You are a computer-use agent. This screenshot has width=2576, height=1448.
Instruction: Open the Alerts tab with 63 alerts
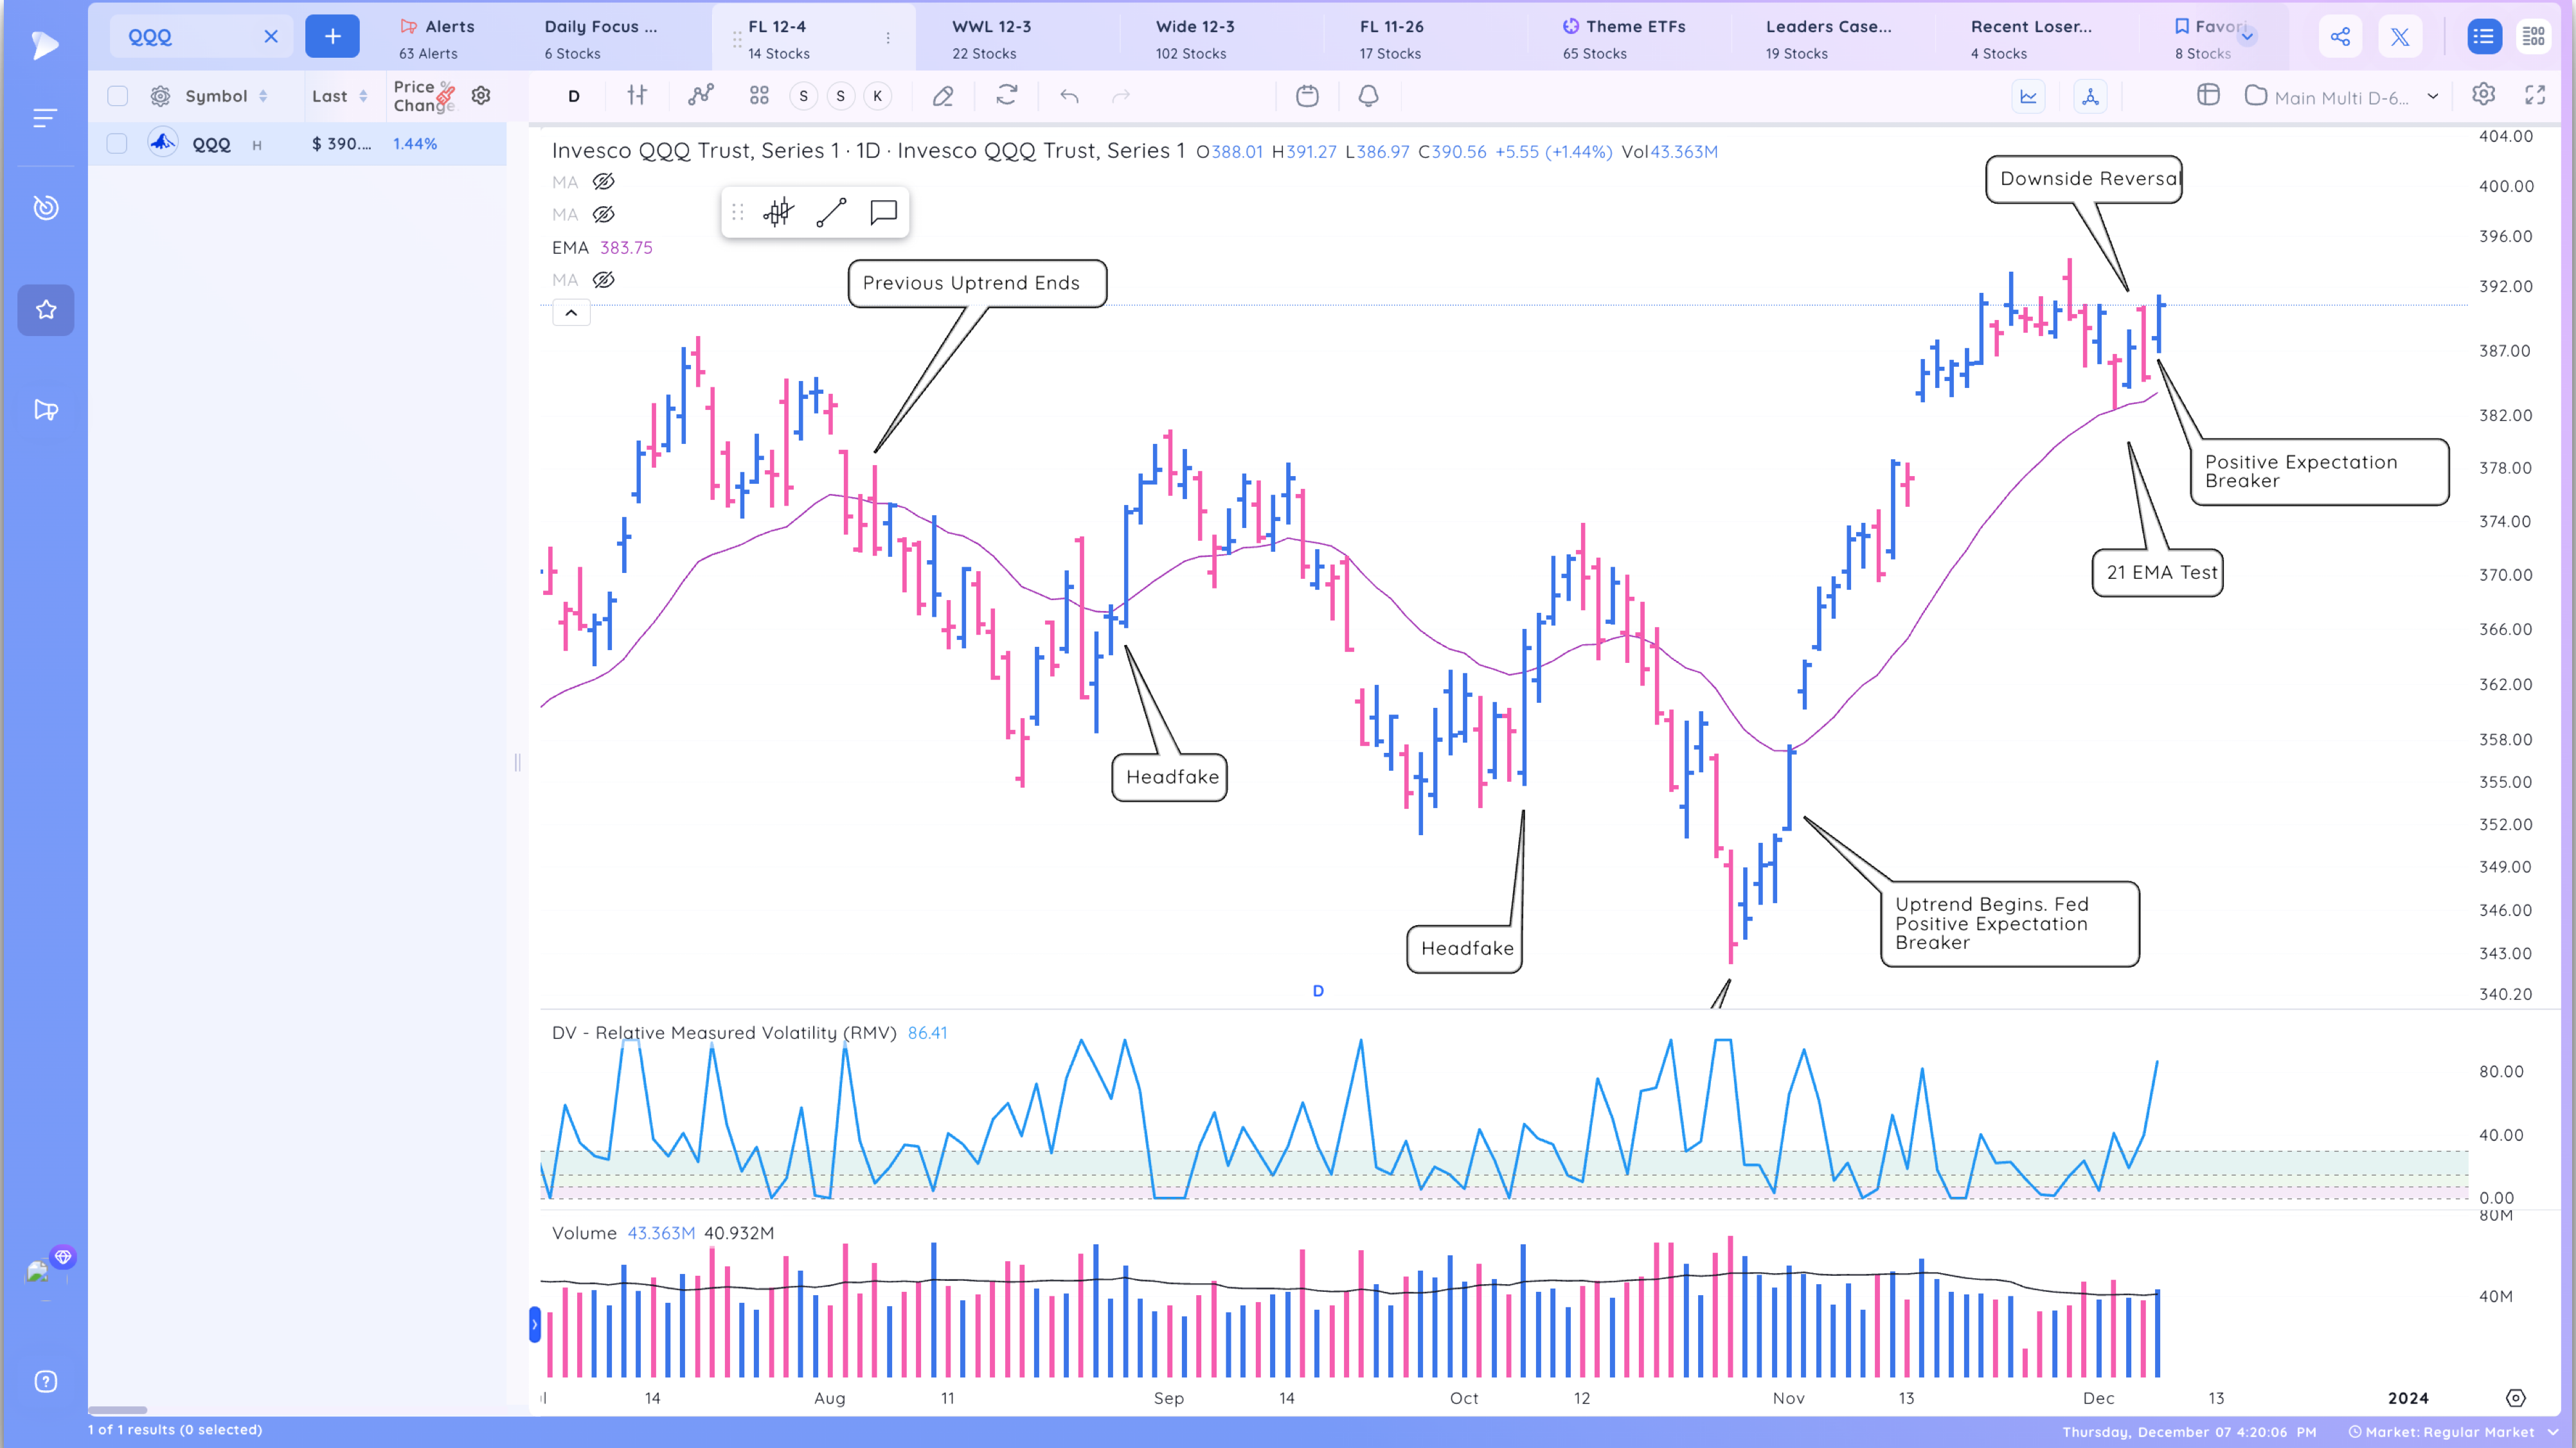[x=437, y=38]
